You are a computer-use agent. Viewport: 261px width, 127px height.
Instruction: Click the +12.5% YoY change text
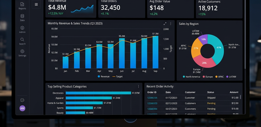point(56,14)
